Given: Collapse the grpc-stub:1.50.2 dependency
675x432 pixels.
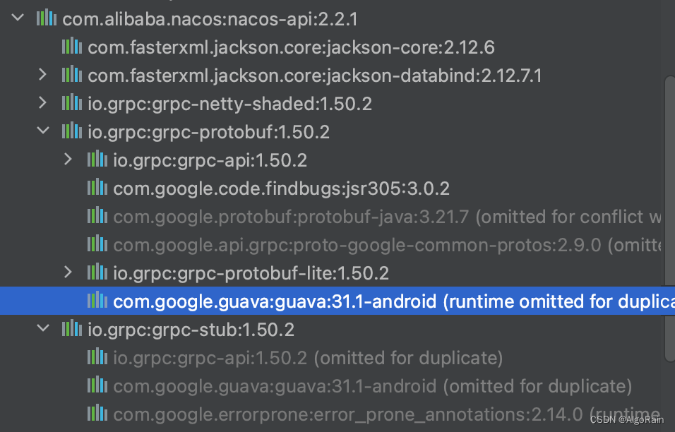Looking at the screenshot, I should click(x=42, y=329).
